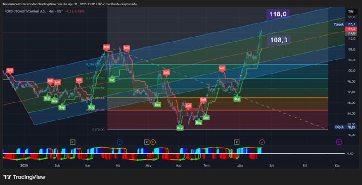The width and height of the screenshot is (362, 185).
Task: Click 84,00 on the price axis
Action: (x=351, y=113)
